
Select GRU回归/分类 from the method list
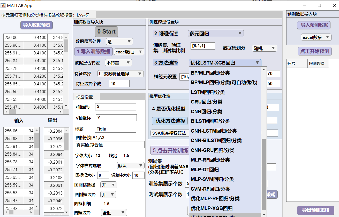[207, 102]
